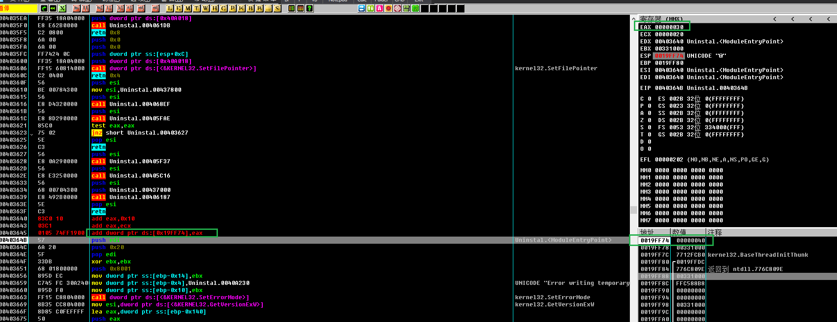Open help with the green question mark icon
The width and height of the screenshot is (837, 322).
[310, 8]
